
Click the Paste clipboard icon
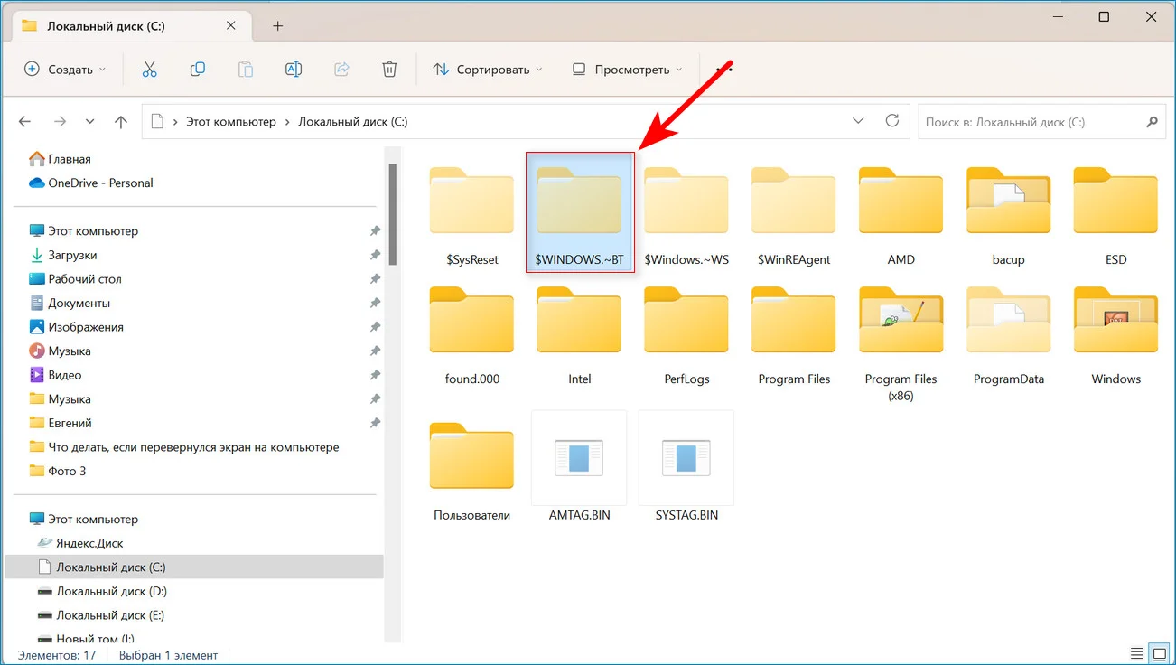pos(246,69)
